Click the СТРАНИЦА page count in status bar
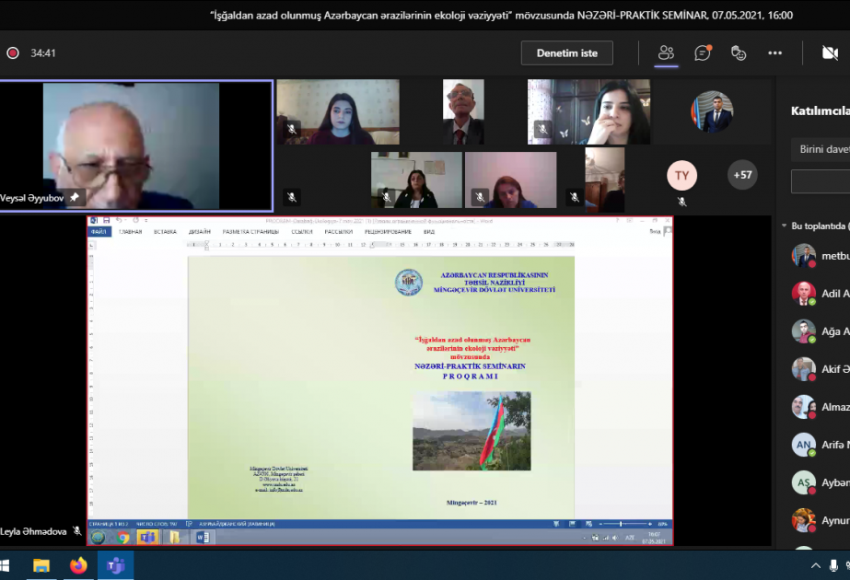 click(109, 524)
